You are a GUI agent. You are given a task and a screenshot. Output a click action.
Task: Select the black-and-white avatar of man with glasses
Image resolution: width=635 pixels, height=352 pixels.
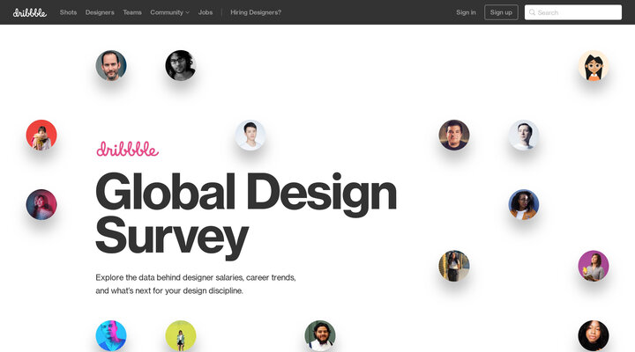pyautogui.click(x=181, y=65)
